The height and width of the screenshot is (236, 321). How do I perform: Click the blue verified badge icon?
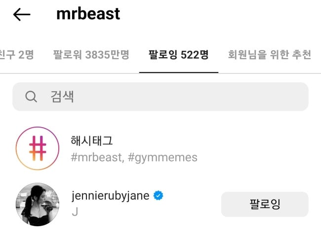pyautogui.click(x=158, y=196)
